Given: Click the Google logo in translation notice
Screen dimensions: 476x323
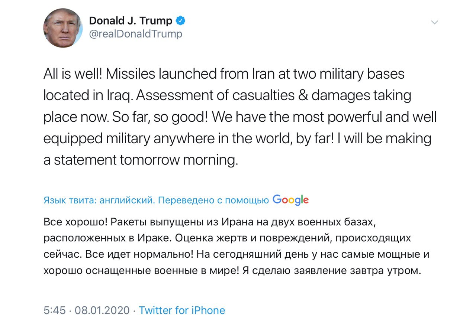Looking at the screenshot, I should click(x=291, y=200).
